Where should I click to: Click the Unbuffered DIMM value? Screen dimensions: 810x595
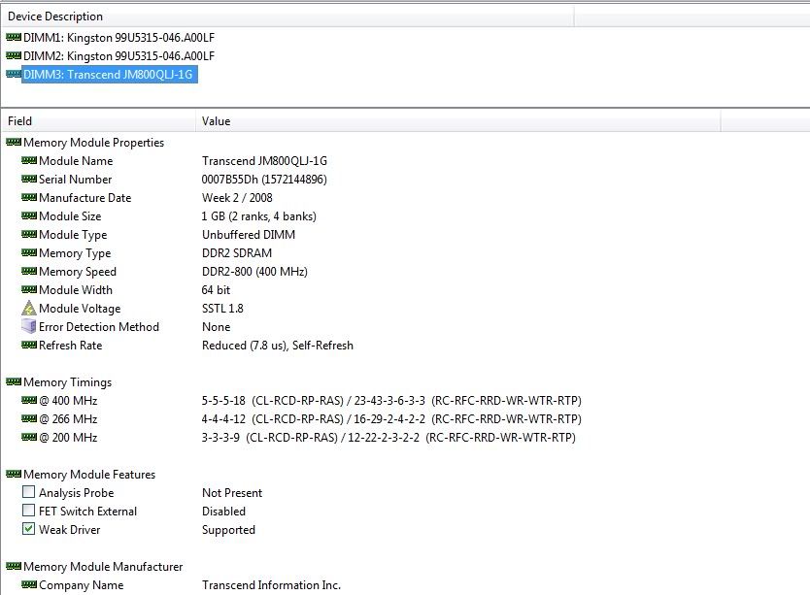[249, 235]
